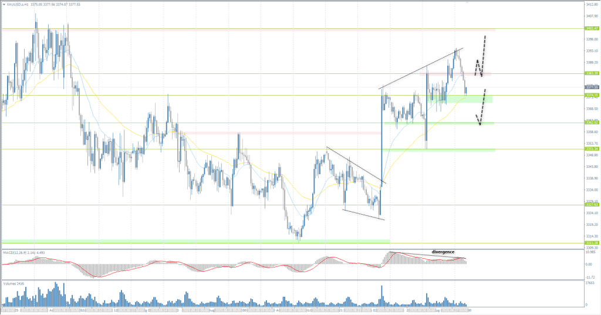Select the 3351.34 price level tag
Screen dimensions: 601x315
[x=592, y=149]
